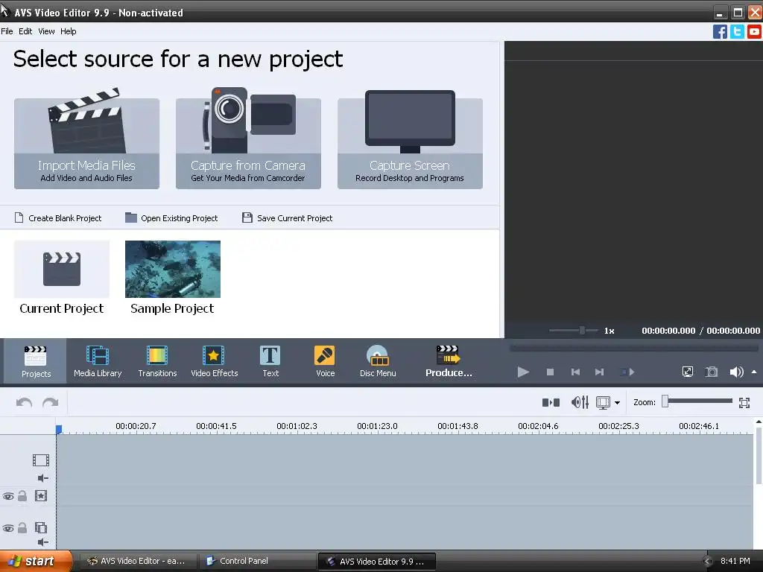Image resolution: width=763 pixels, height=572 pixels.
Task: Go to previous frame
Action: 575,372
